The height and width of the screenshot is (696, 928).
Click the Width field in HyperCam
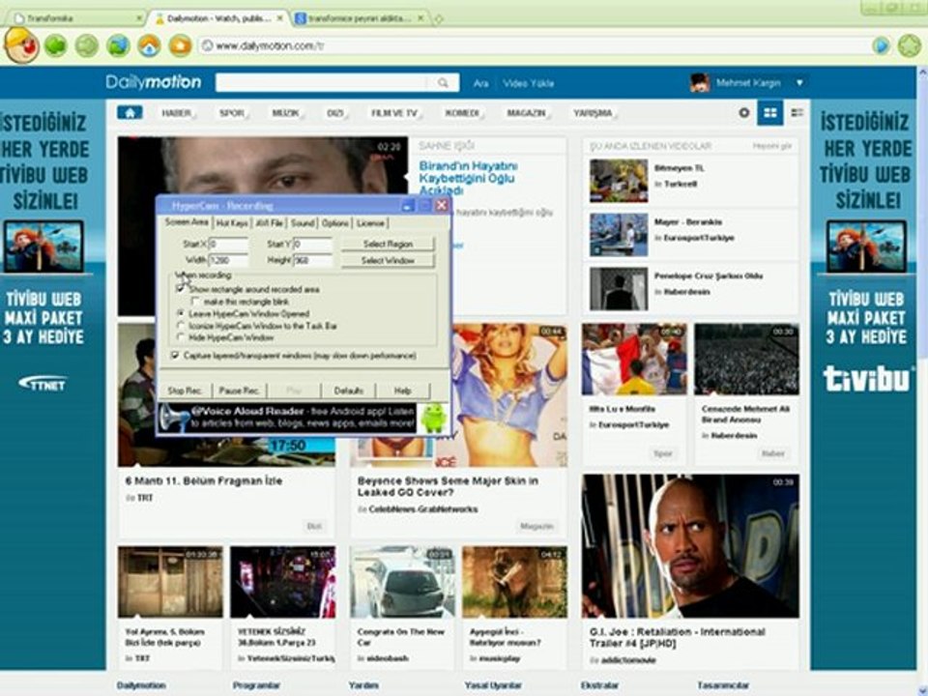(x=229, y=260)
